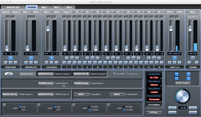Open Routing Preset menu
Screen dimensions: 201x117
point(27,74)
